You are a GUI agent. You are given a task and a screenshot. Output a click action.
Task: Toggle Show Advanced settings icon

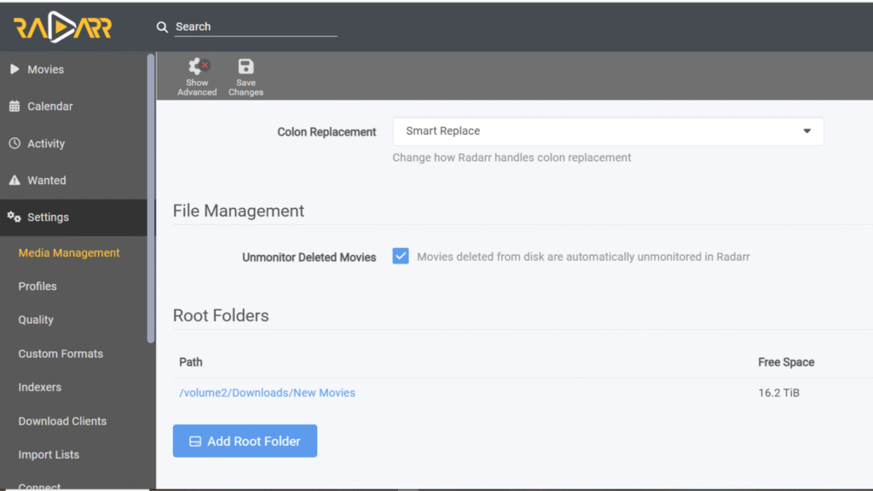(x=197, y=67)
